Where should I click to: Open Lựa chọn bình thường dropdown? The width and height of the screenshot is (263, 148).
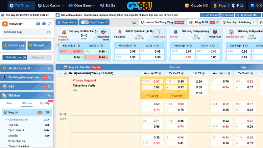point(239,22)
